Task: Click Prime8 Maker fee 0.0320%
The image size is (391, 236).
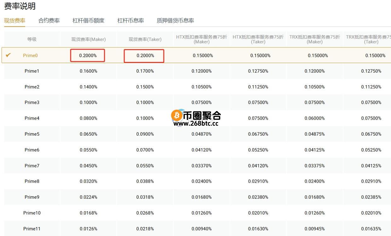Action: 88,181
